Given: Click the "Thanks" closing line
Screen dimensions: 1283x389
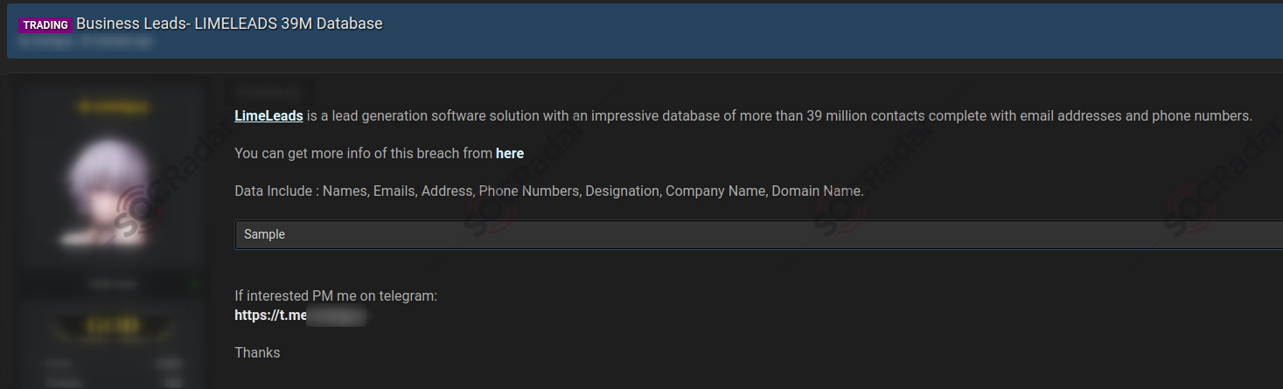Looking at the screenshot, I should (x=257, y=352).
